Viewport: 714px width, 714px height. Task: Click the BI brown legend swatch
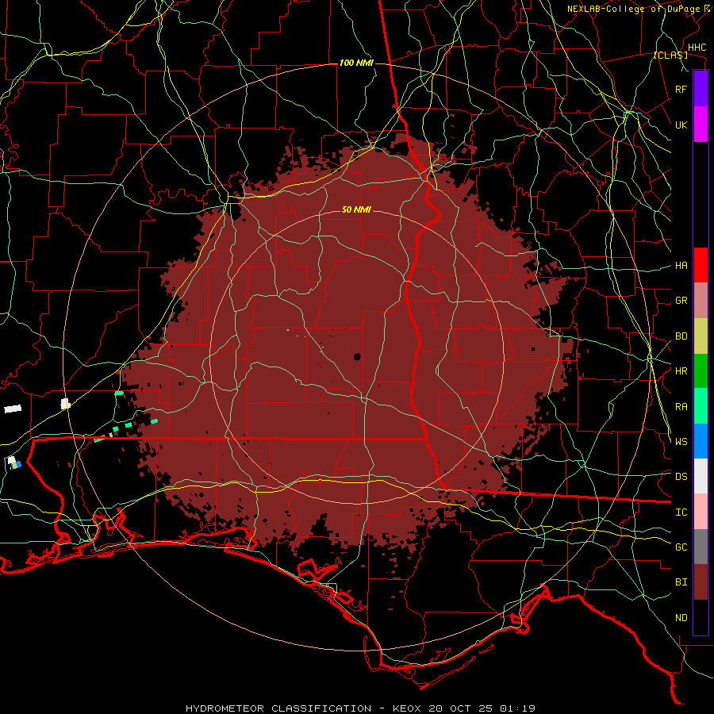701,582
